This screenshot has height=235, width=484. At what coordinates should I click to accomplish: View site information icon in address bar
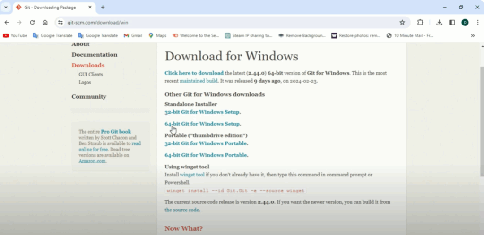click(60, 23)
